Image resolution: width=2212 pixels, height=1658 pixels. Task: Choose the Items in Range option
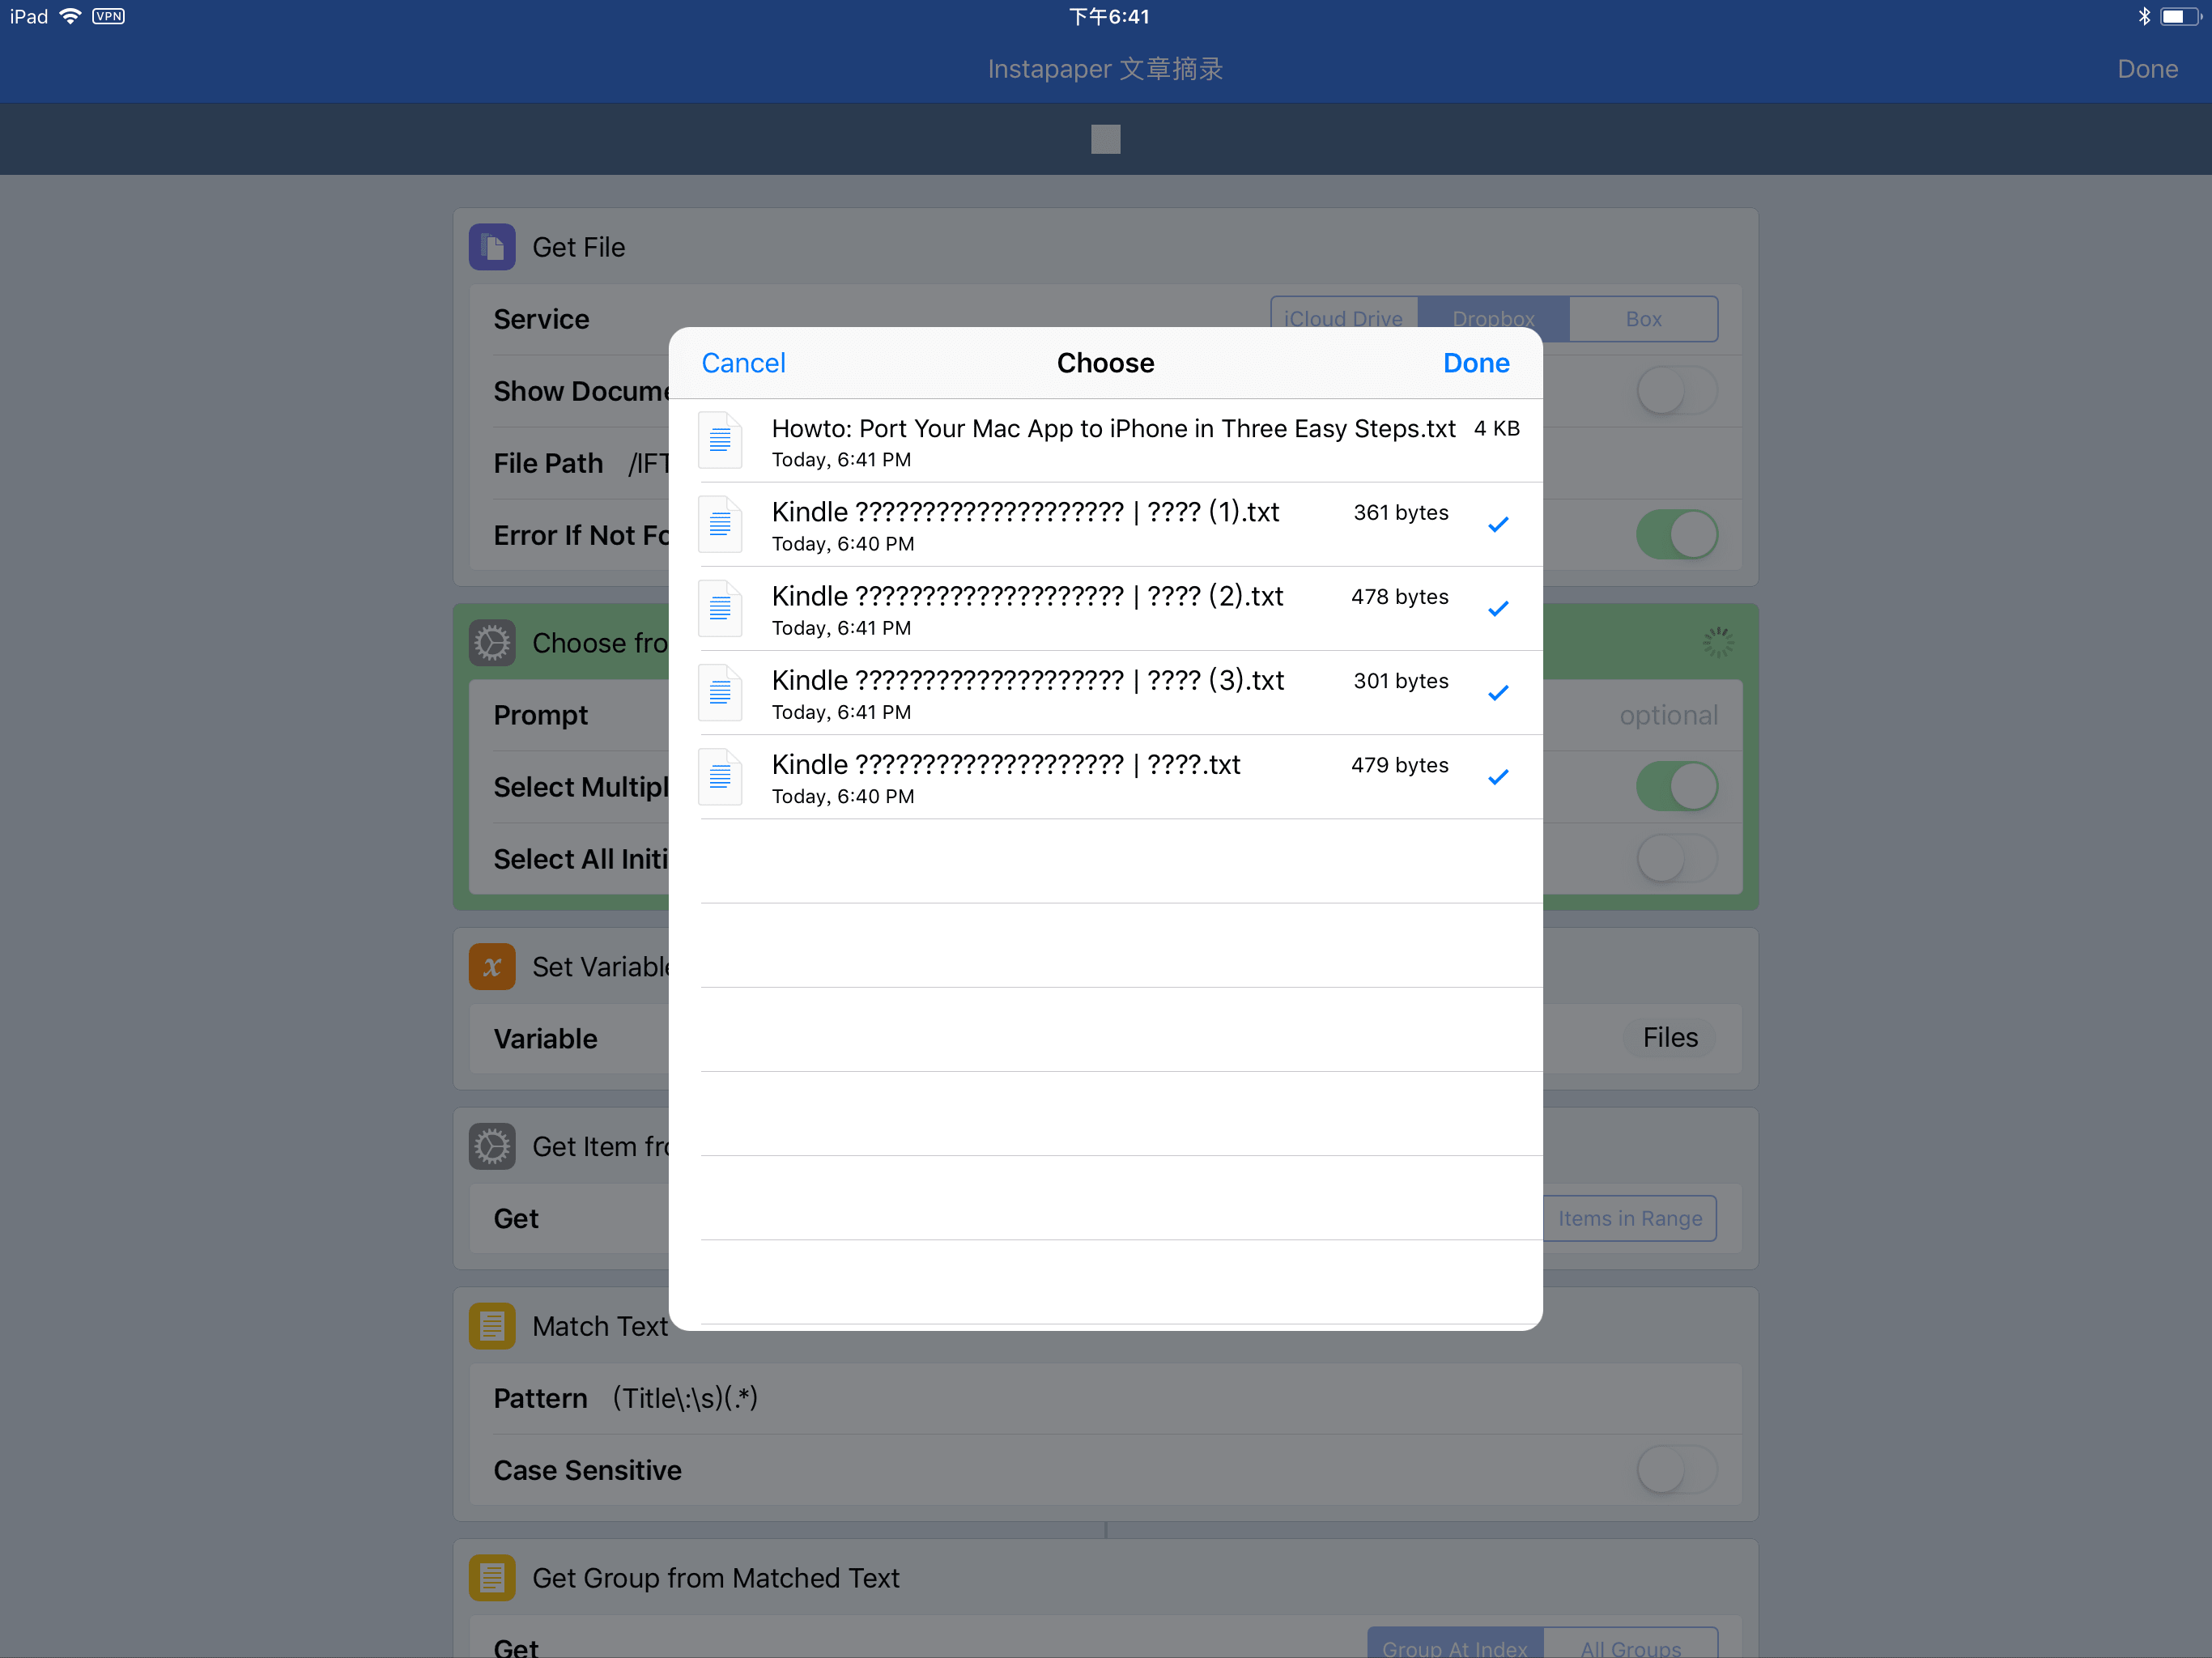coord(1629,1218)
